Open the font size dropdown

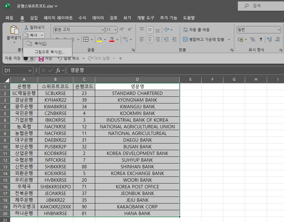pos(116,29)
